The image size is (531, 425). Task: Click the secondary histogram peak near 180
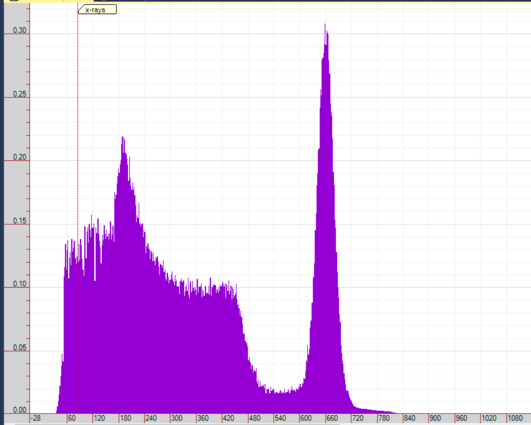[123, 142]
